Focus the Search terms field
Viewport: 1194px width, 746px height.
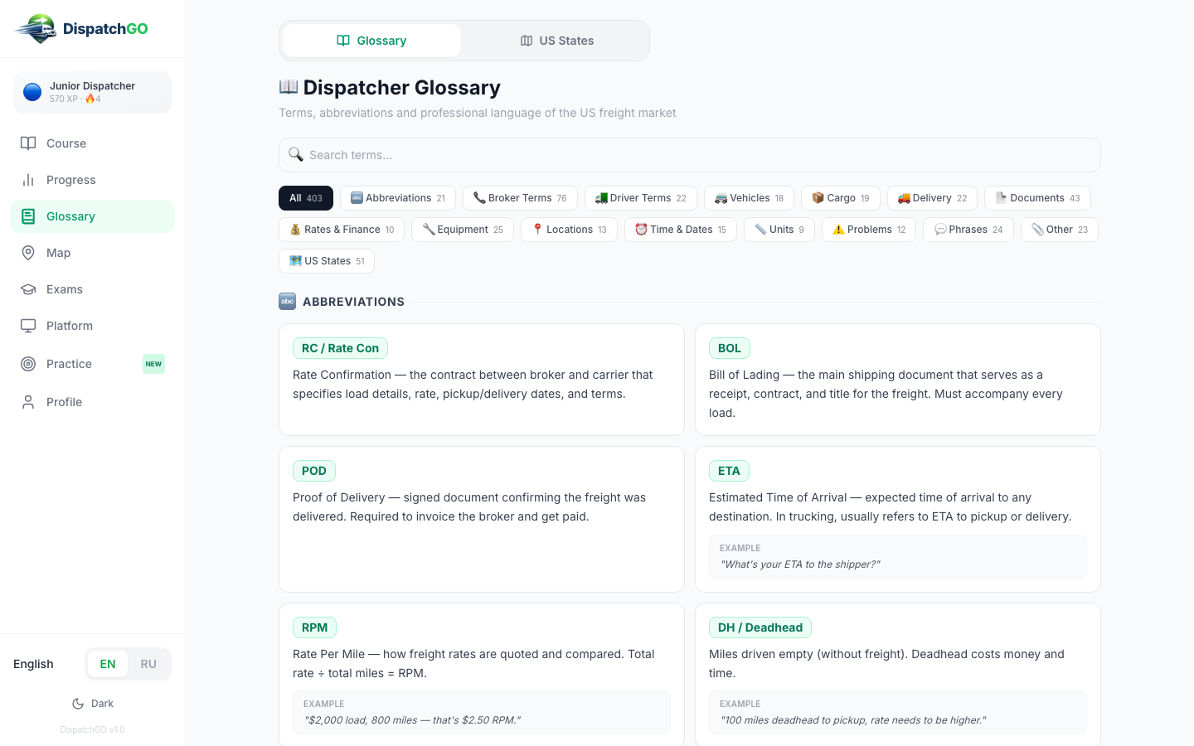690,155
